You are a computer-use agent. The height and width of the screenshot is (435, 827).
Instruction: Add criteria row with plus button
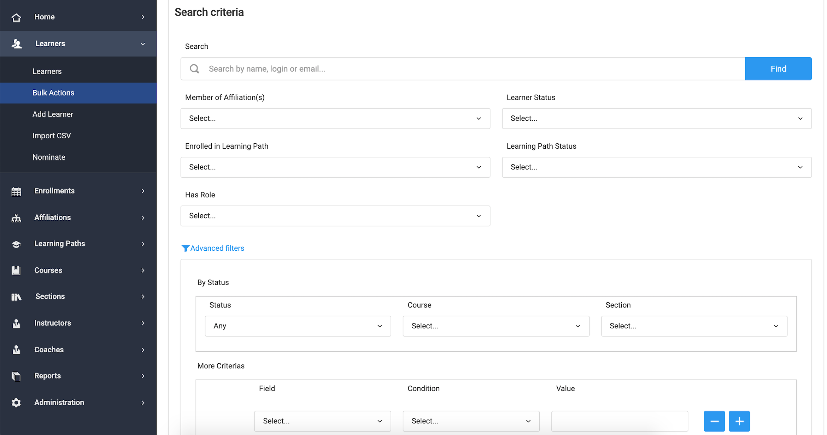(x=739, y=421)
